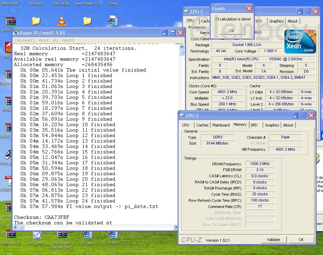This screenshot has width=323, height=255.
Task: Open the Calculate menu in Super PI
Action: click(x=25, y=40)
